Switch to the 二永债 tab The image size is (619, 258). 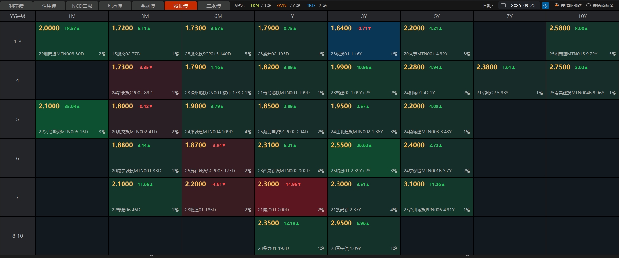pos(214,6)
